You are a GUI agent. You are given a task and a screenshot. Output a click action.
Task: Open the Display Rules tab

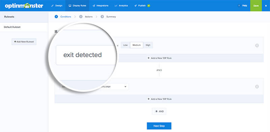77,5
